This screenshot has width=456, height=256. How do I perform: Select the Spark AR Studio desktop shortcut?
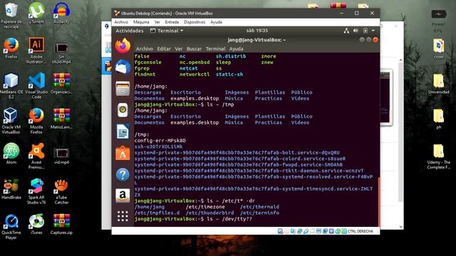tap(36, 191)
